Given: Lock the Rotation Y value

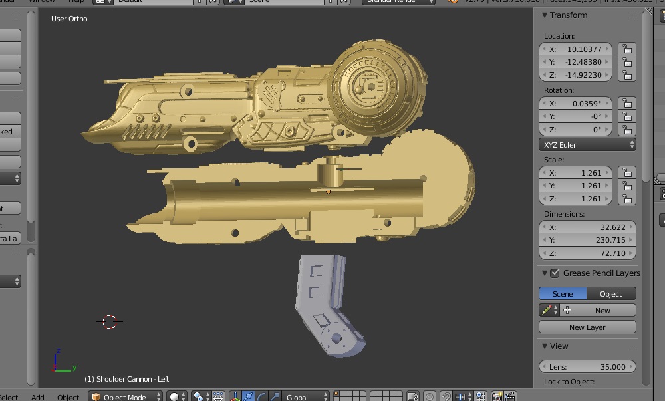Looking at the screenshot, I should pos(627,116).
